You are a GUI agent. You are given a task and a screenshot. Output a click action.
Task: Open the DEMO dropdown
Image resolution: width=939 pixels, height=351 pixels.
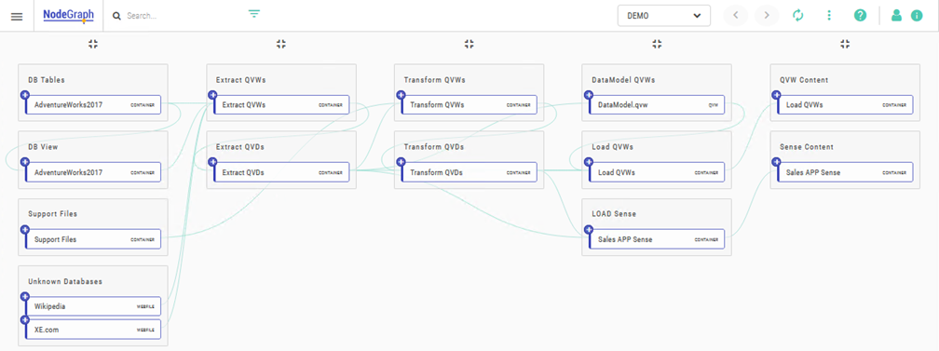(x=663, y=16)
